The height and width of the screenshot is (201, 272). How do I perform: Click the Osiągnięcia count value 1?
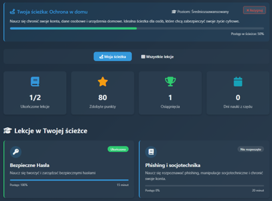point(170,98)
